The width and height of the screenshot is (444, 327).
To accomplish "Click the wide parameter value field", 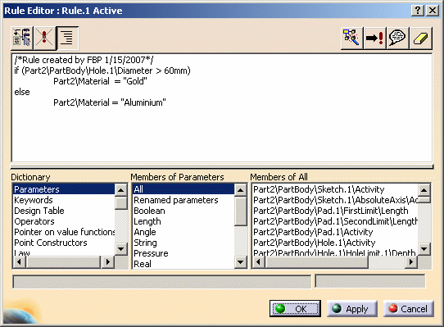I will click(x=162, y=282).
